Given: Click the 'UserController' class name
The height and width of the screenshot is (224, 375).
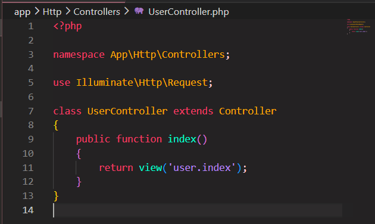Looking at the screenshot, I should (127, 111).
